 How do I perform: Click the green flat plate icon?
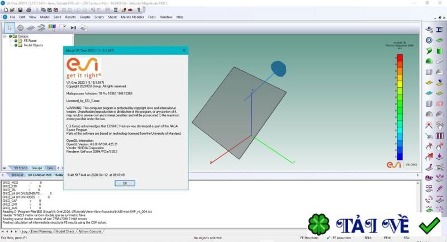point(440,40)
